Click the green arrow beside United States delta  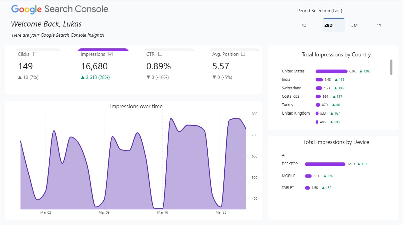tap(361, 71)
